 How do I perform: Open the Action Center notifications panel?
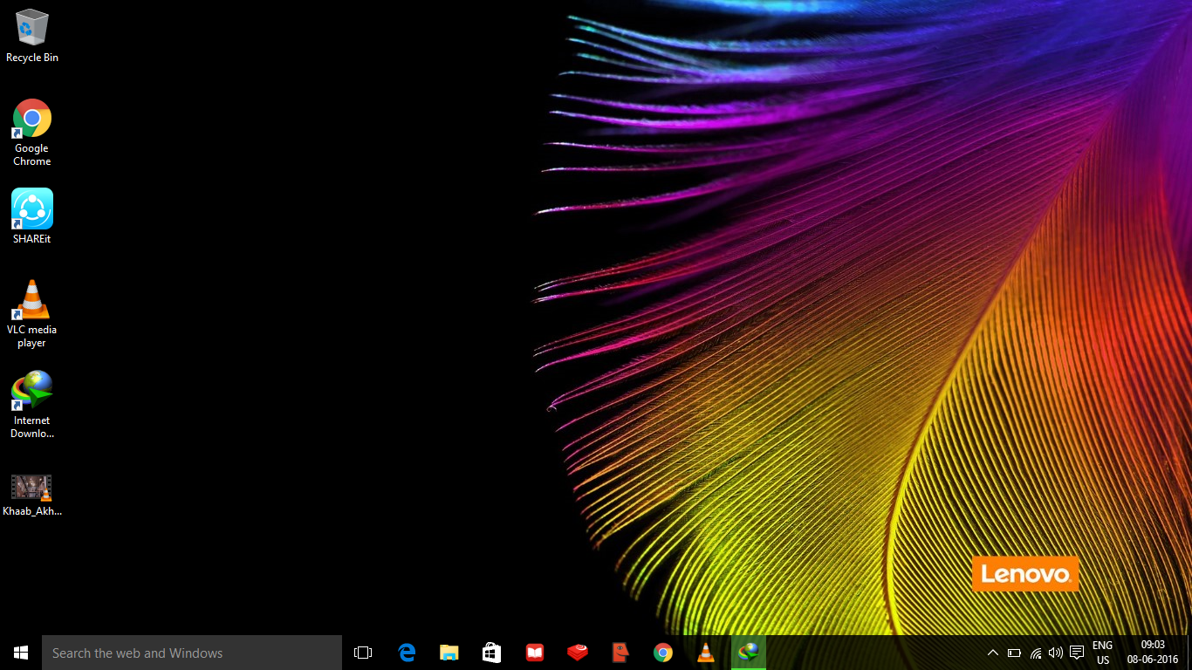point(1077,653)
